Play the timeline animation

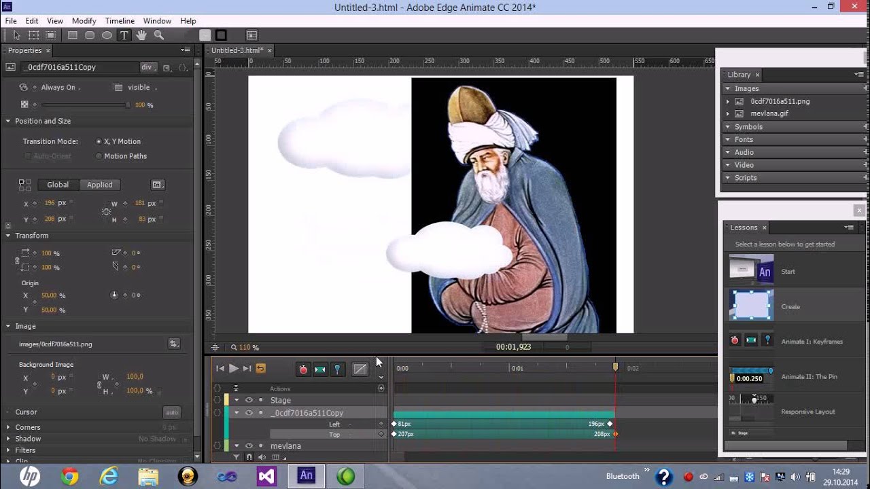pos(233,368)
